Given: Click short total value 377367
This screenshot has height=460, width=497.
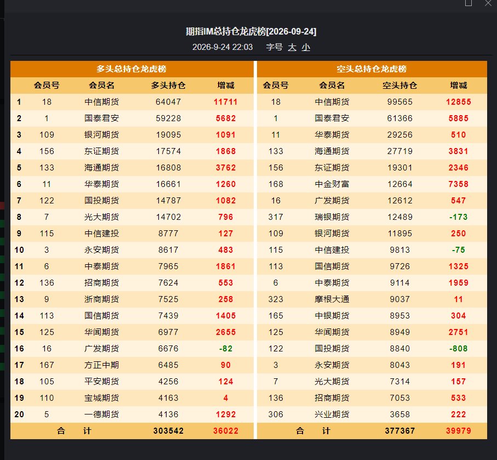Looking at the screenshot, I should point(399,431).
